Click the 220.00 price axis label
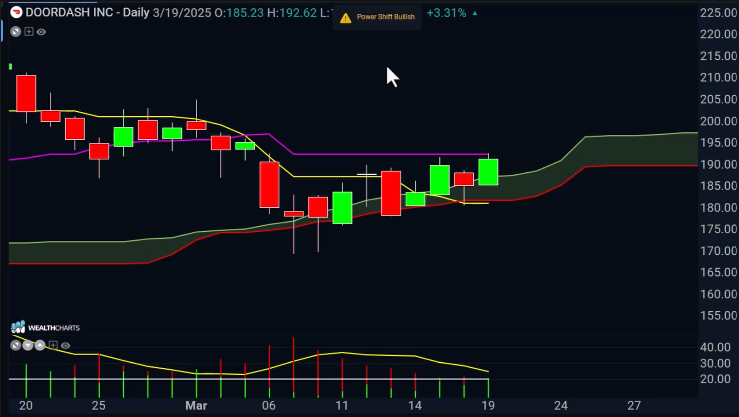739x417 pixels. [718, 34]
